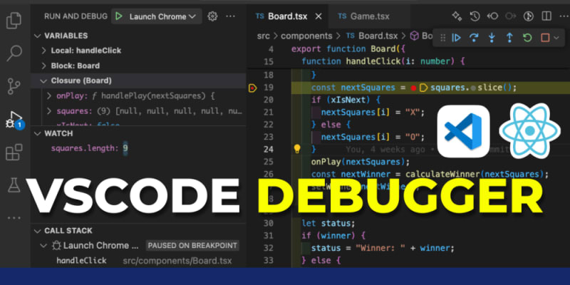
Task: Start debugging with the green play button
Action: pos(119,16)
